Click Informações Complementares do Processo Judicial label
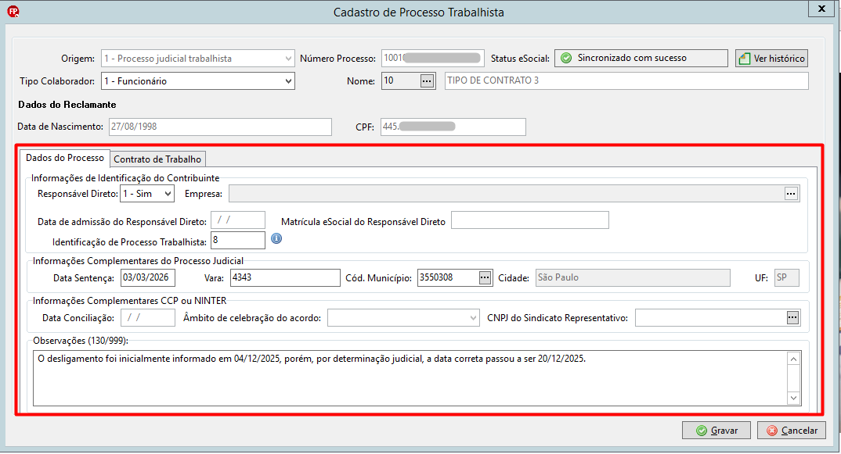 coord(138,261)
